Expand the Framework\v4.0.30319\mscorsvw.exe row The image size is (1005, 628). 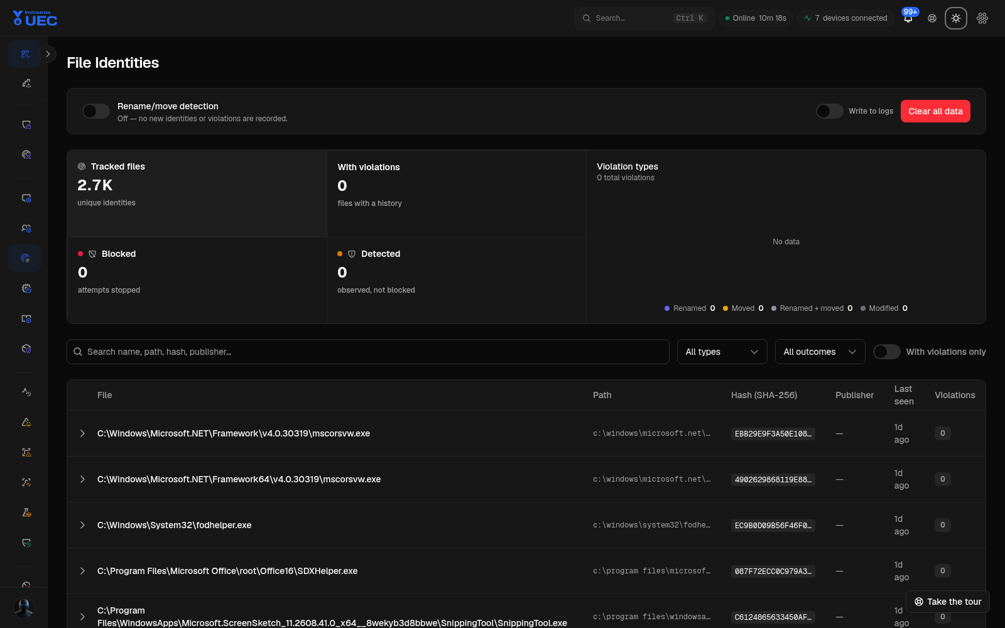click(82, 433)
